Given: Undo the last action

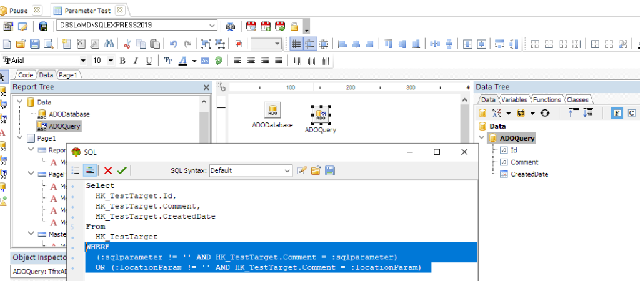Looking at the screenshot, I should [173, 44].
